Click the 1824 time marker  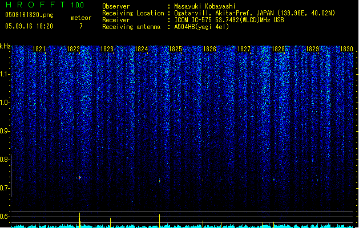142,49
